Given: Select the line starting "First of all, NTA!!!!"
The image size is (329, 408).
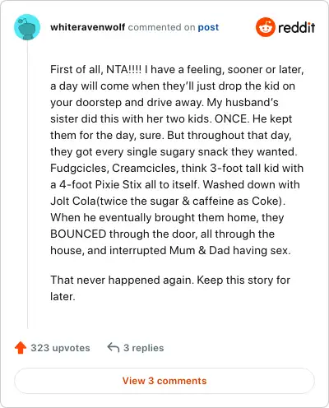Looking at the screenshot, I should click(177, 69).
